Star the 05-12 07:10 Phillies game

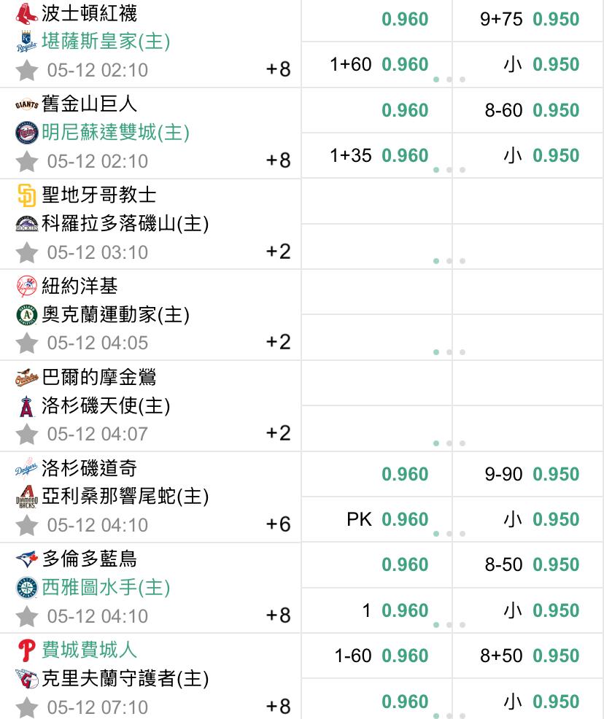tap(26, 707)
